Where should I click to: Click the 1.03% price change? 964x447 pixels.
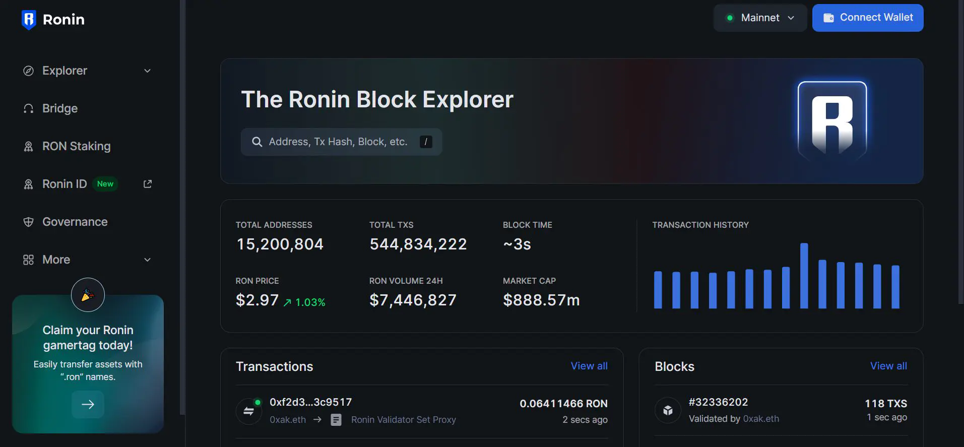point(310,302)
